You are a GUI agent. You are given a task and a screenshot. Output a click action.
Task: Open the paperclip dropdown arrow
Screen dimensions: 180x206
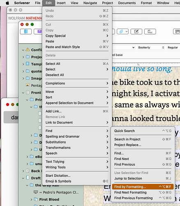[127, 32]
